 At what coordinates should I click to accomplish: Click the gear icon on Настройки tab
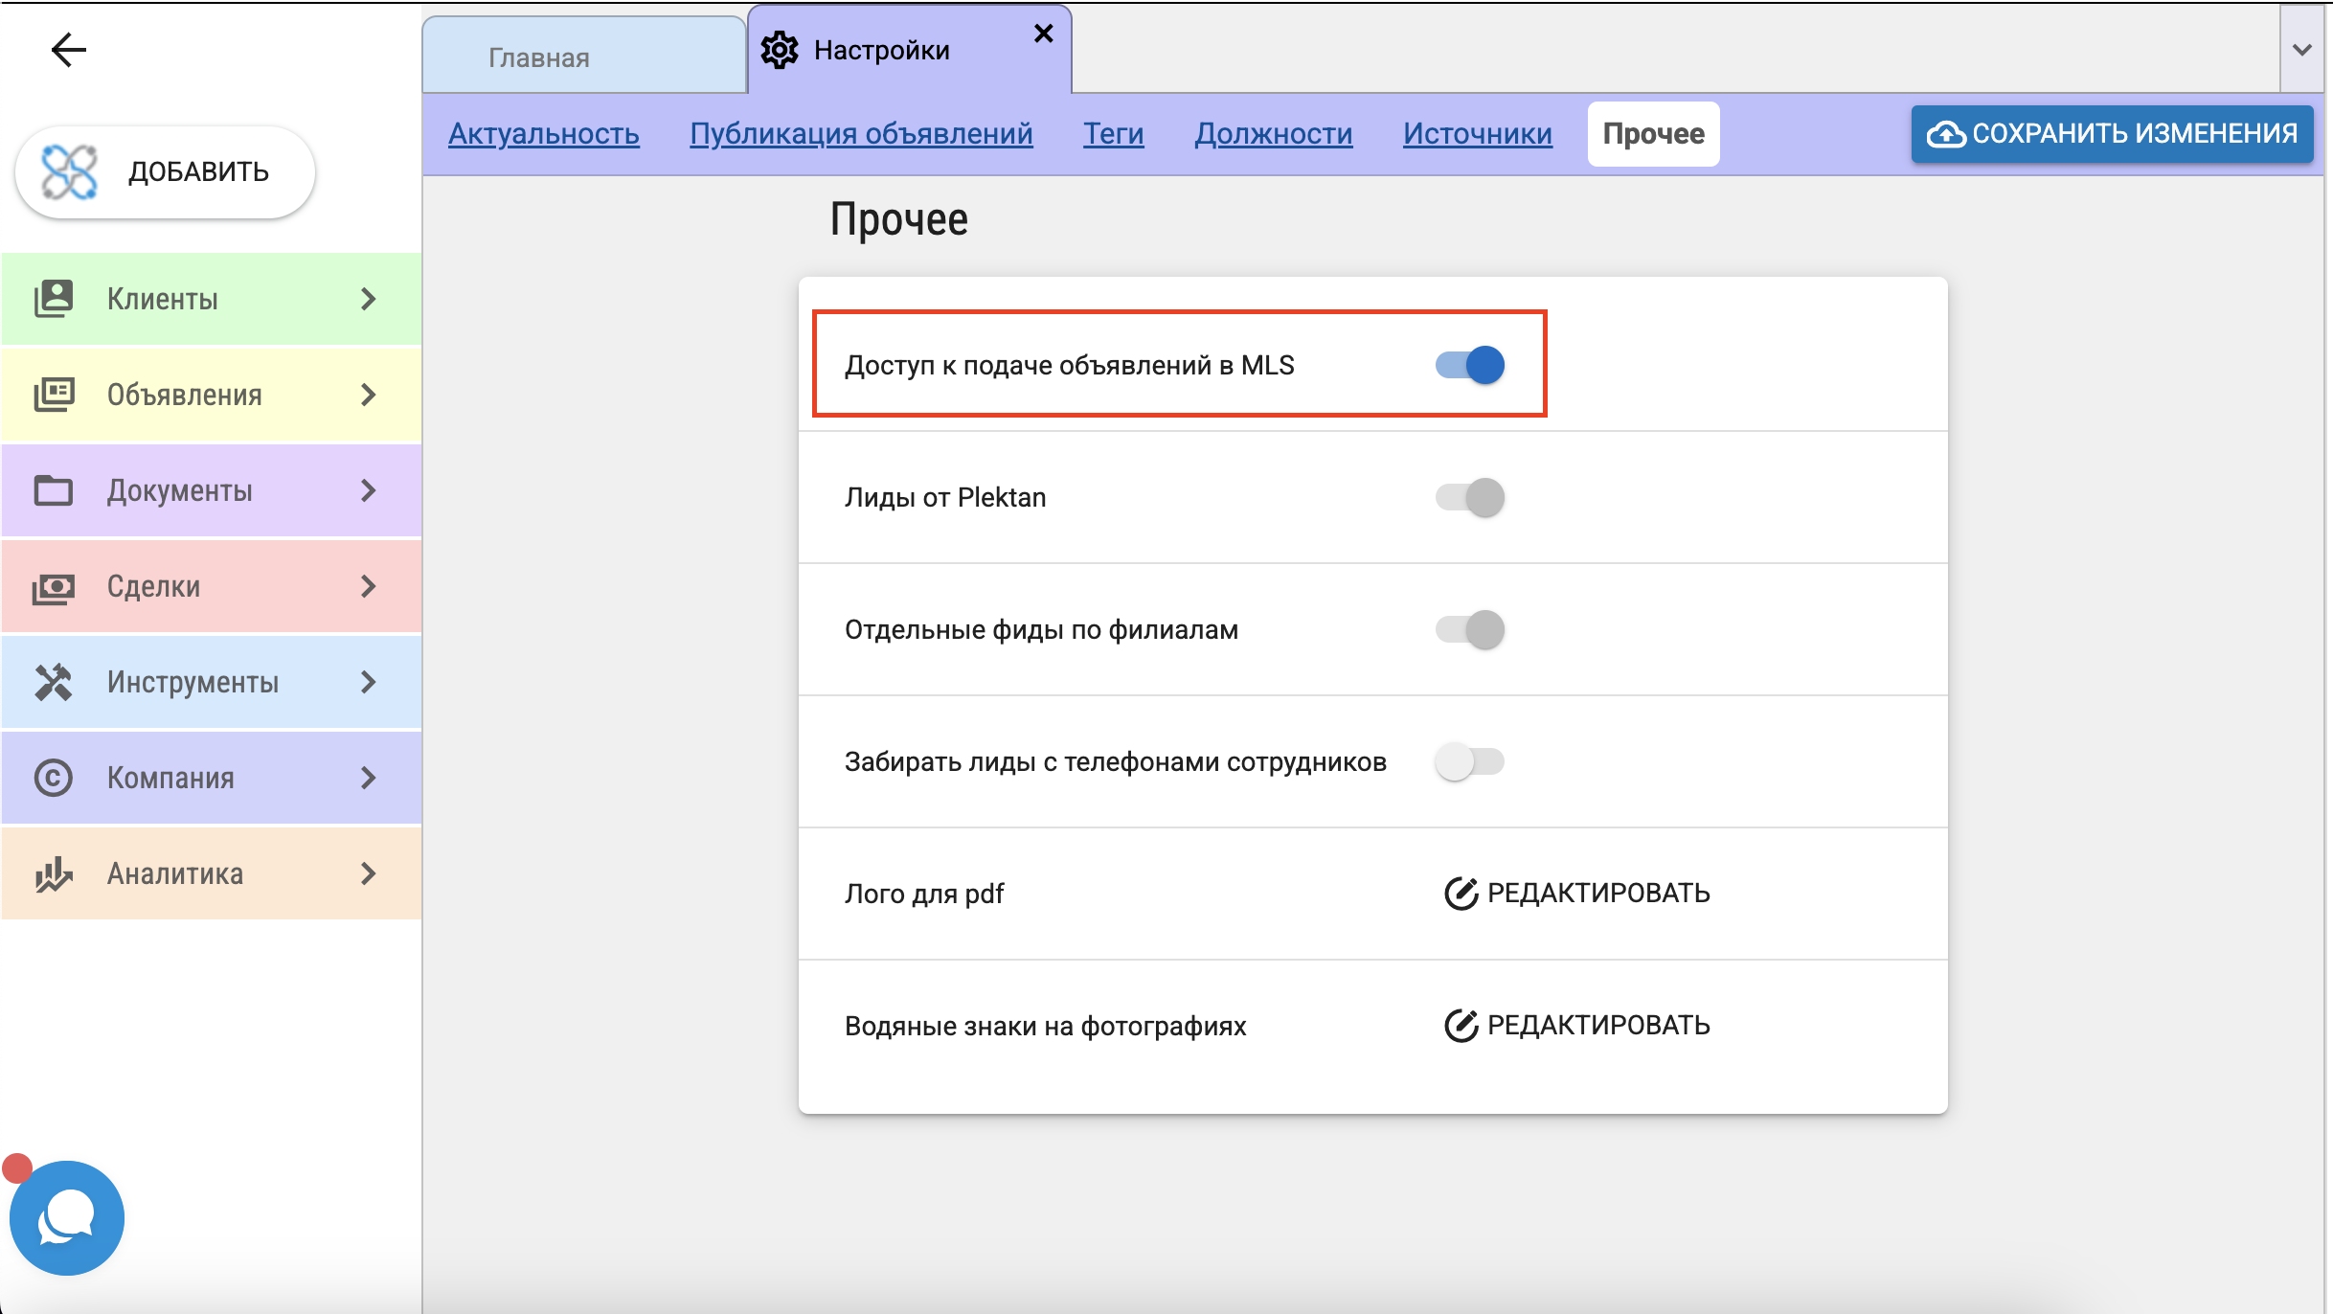tap(780, 50)
